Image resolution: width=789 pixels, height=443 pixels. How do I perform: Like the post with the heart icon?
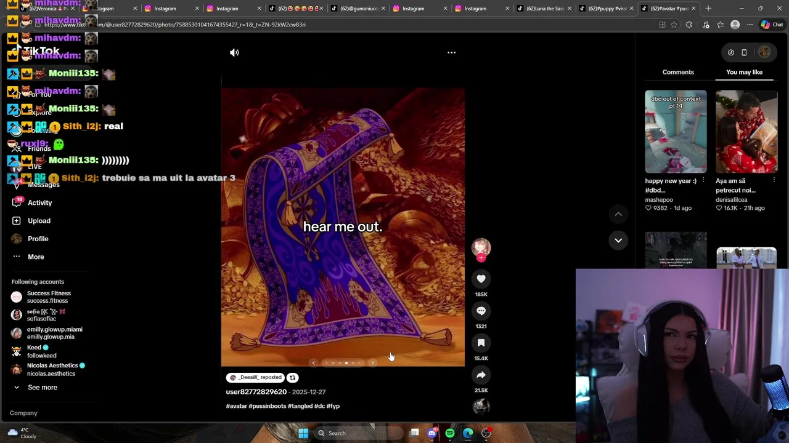click(481, 279)
